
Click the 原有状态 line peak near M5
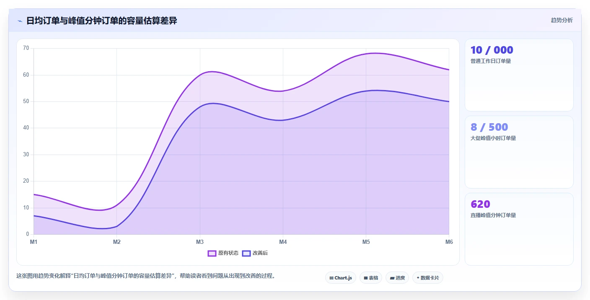pos(375,53)
